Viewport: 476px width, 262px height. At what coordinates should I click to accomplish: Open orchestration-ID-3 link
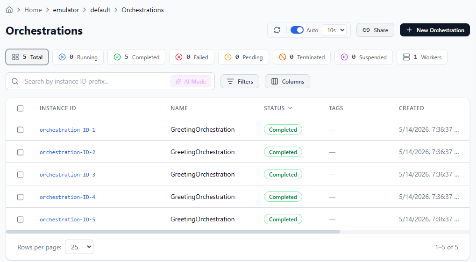[67, 175]
